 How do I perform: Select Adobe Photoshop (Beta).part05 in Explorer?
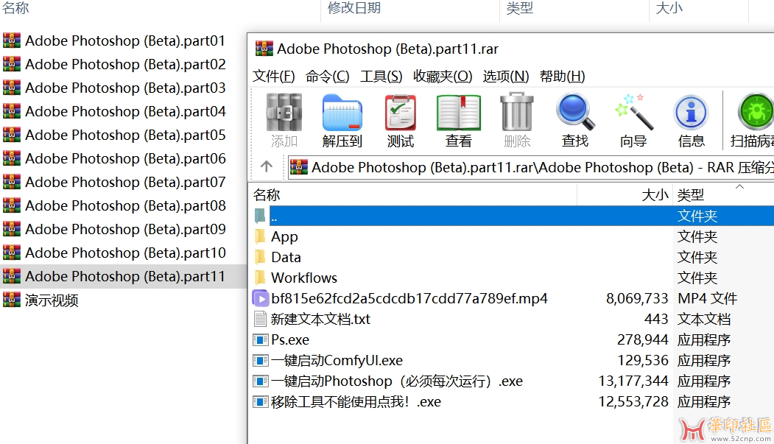[x=125, y=135]
